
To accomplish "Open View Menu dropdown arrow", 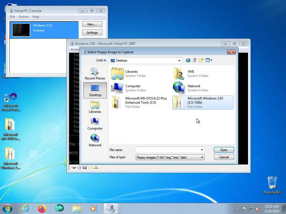I will tap(211, 60).
